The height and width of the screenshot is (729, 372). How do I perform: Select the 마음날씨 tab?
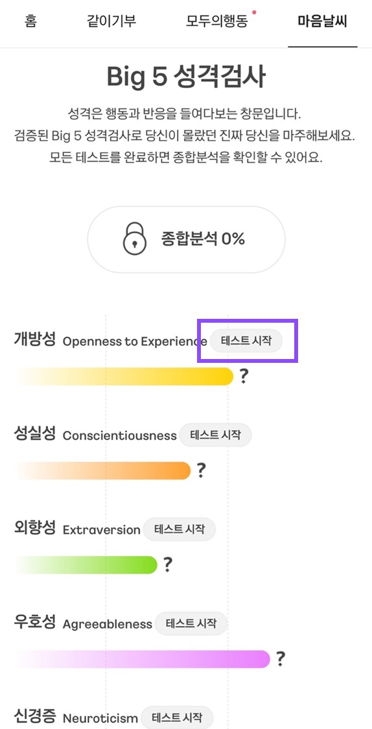[x=323, y=22]
